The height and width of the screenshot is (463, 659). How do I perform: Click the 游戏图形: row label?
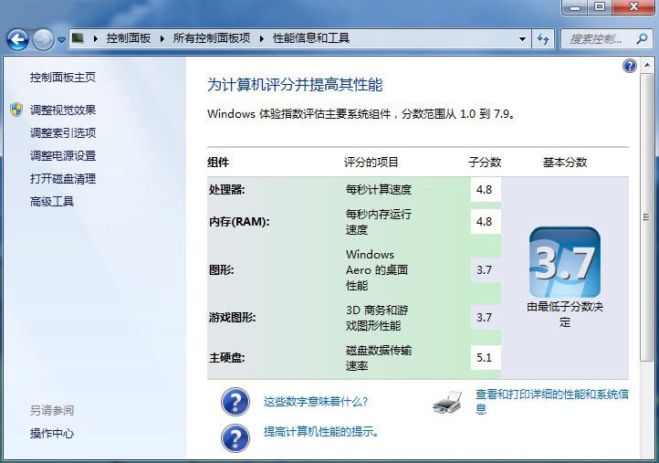[x=233, y=318]
